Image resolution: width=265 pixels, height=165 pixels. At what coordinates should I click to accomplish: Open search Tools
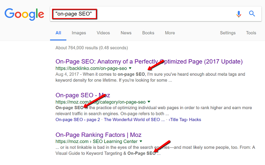[251, 33]
